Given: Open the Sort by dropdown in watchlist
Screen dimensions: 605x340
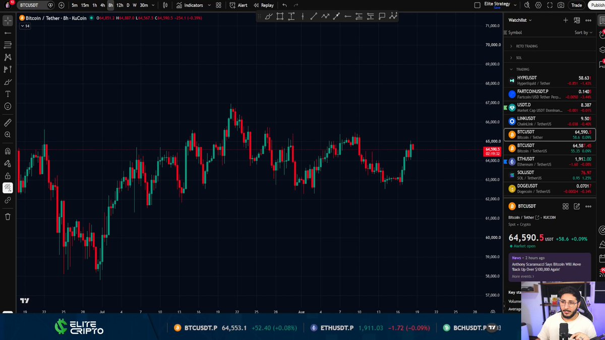Looking at the screenshot, I should tap(584, 32).
